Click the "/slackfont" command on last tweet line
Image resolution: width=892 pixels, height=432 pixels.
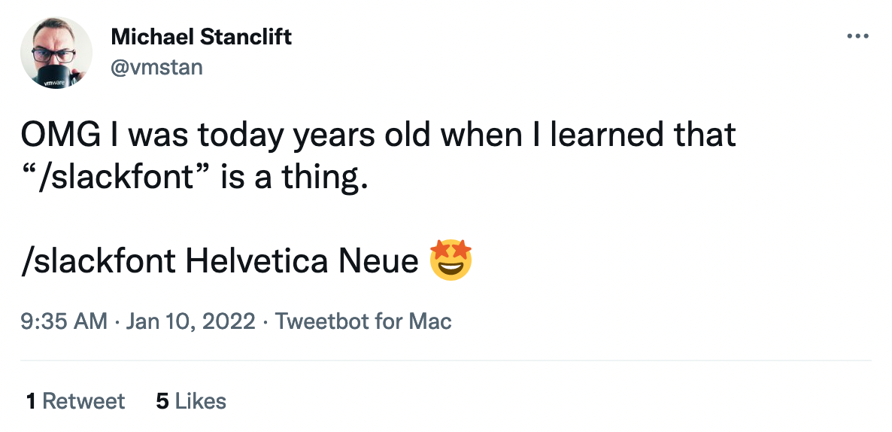99,261
